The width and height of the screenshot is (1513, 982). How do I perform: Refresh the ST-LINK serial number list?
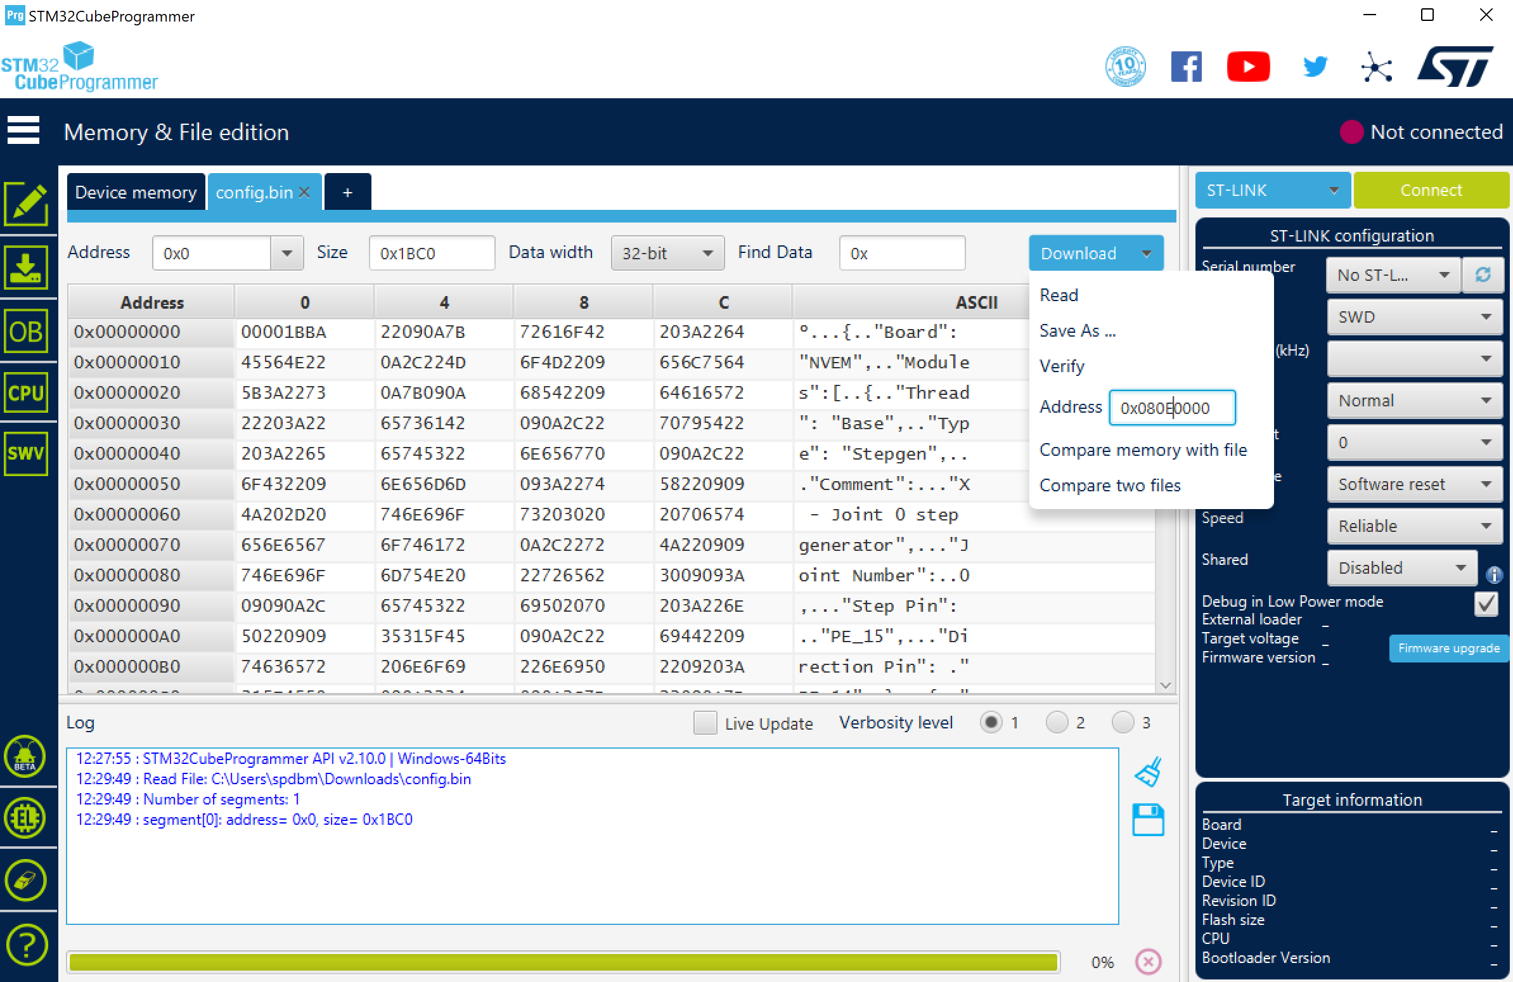point(1483,275)
